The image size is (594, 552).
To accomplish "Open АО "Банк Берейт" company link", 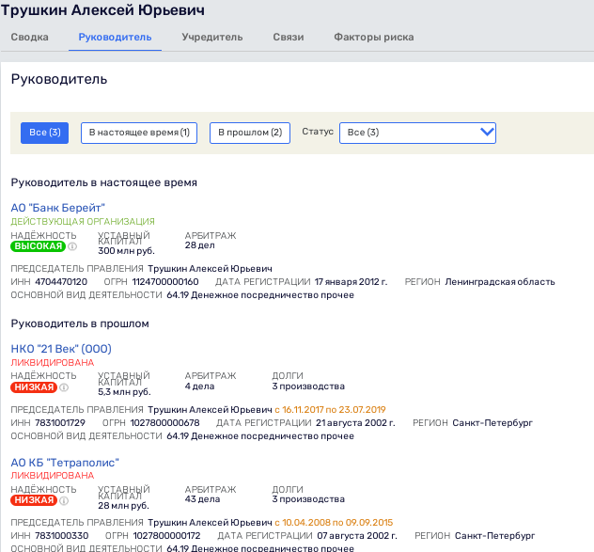I will (x=57, y=208).
